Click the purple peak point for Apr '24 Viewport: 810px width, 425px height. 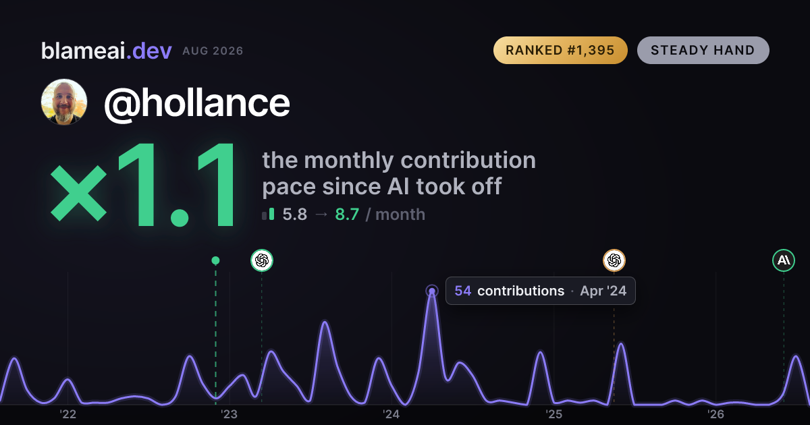tap(432, 291)
